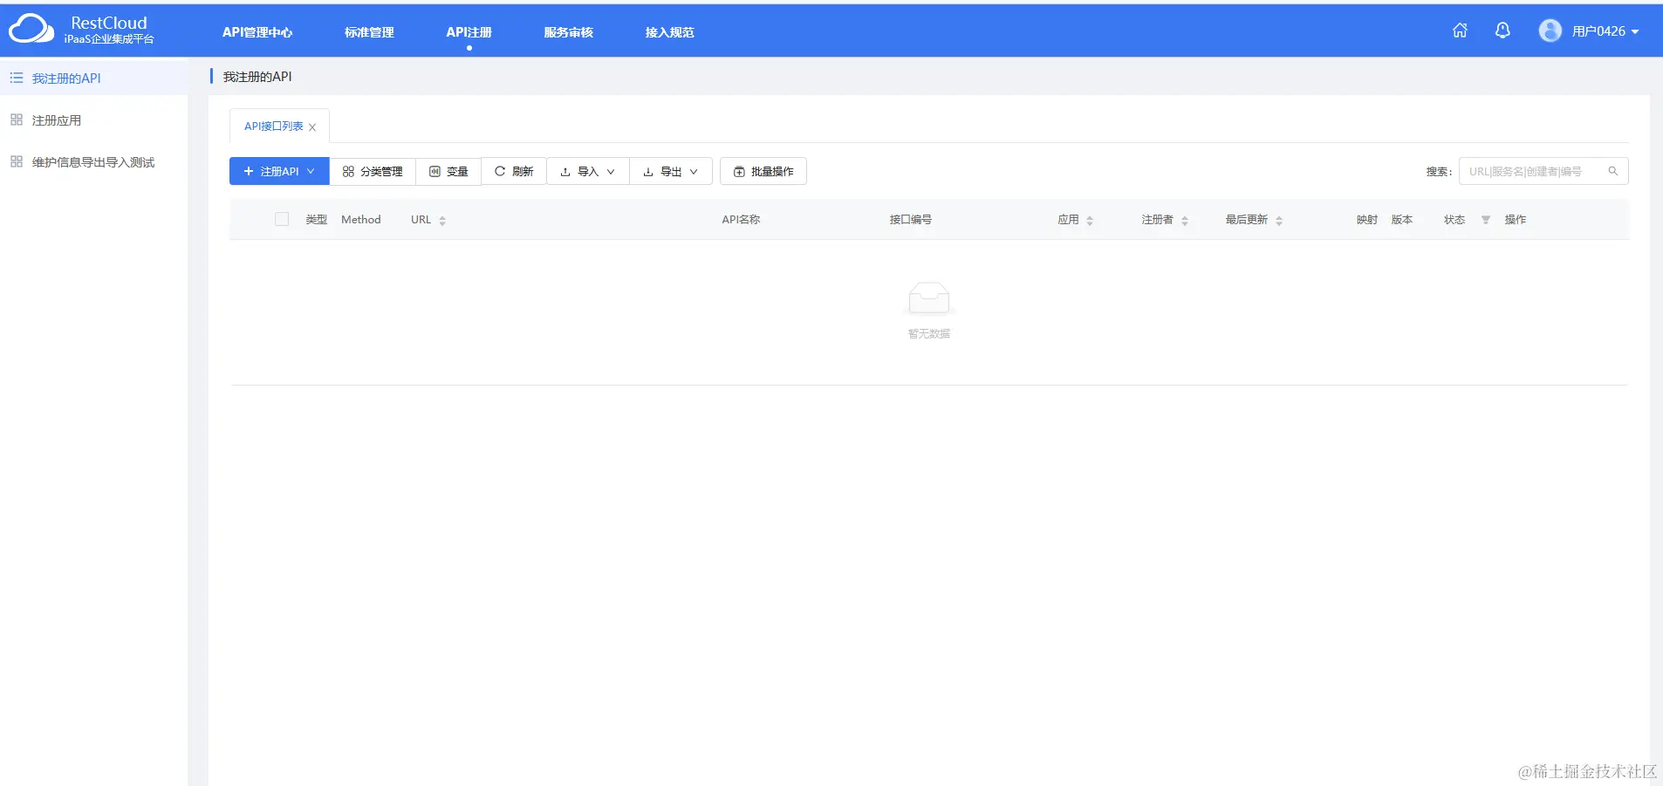
Task: Click the user avatar icon
Action: [x=1550, y=31]
